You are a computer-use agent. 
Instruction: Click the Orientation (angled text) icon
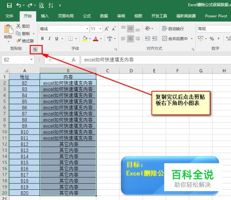(x=148, y=28)
